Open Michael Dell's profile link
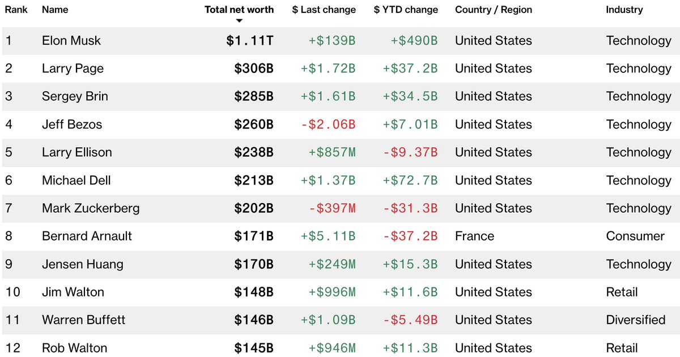Viewport: 680px width, 357px height. point(76,180)
